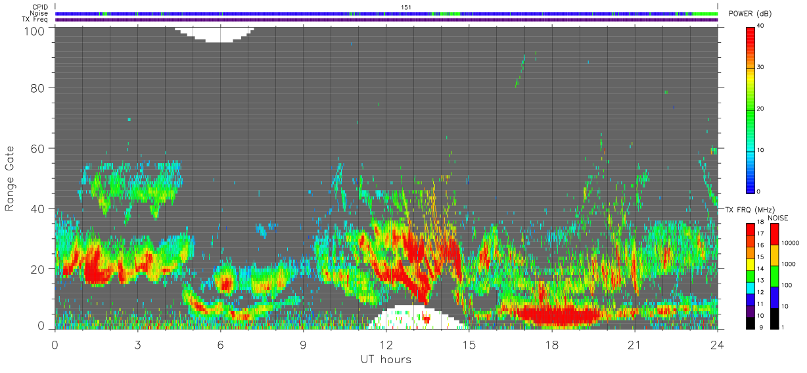Click the CPID value 151
Viewport: 807px width, 373px height.
[x=405, y=7]
